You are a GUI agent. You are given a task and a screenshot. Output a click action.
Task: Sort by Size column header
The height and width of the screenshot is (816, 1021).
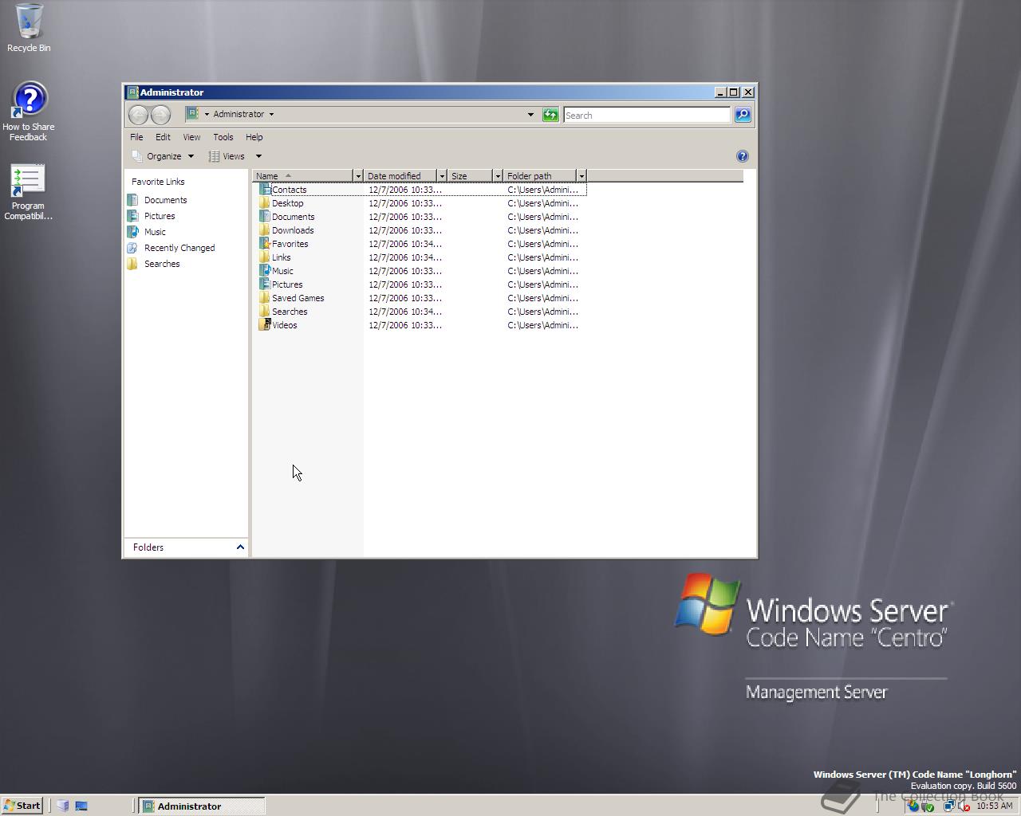(x=470, y=176)
